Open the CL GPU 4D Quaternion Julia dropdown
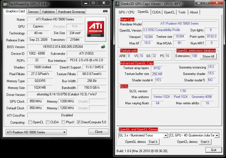Viewport: 226px width, 158px height. click(x=194, y=135)
